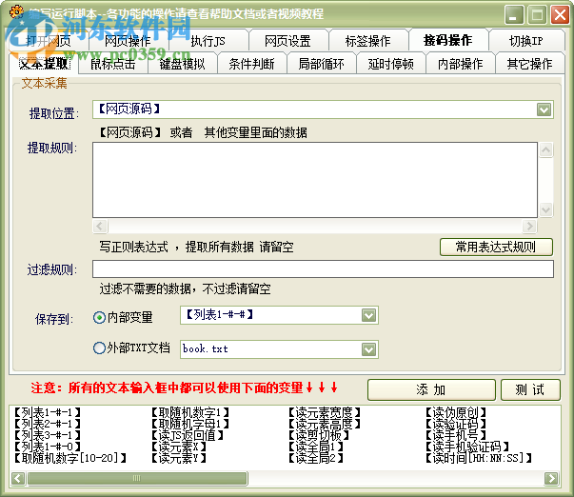The height and width of the screenshot is (497, 574).
Task: Switch to the 条件判断 tab
Action: (252, 64)
